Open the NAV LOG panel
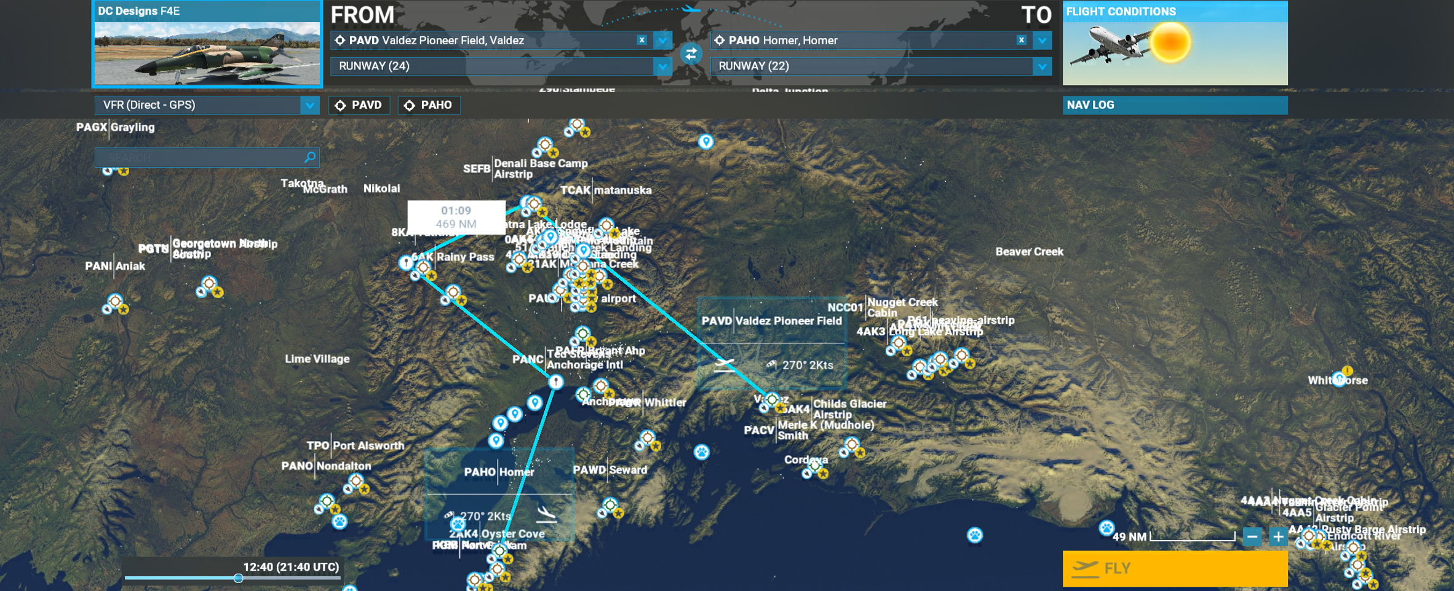Image resolution: width=1454 pixels, height=591 pixels. [1175, 105]
